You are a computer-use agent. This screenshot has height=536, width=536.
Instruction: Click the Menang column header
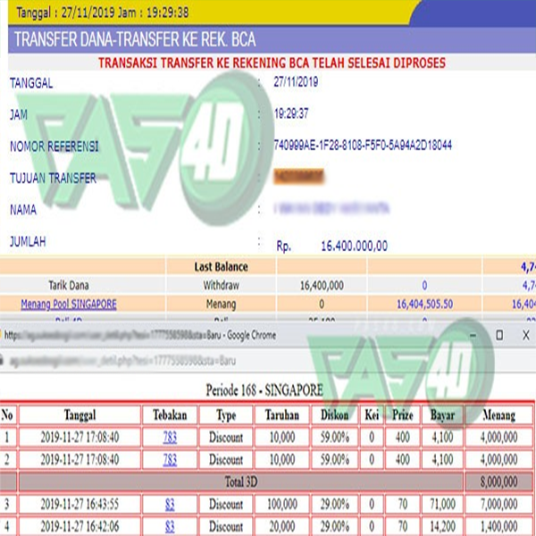click(498, 415)
